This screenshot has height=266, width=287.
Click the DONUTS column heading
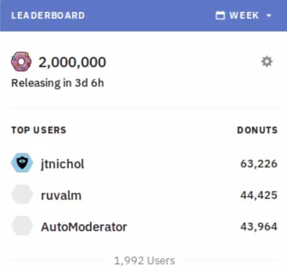[257, 130]
